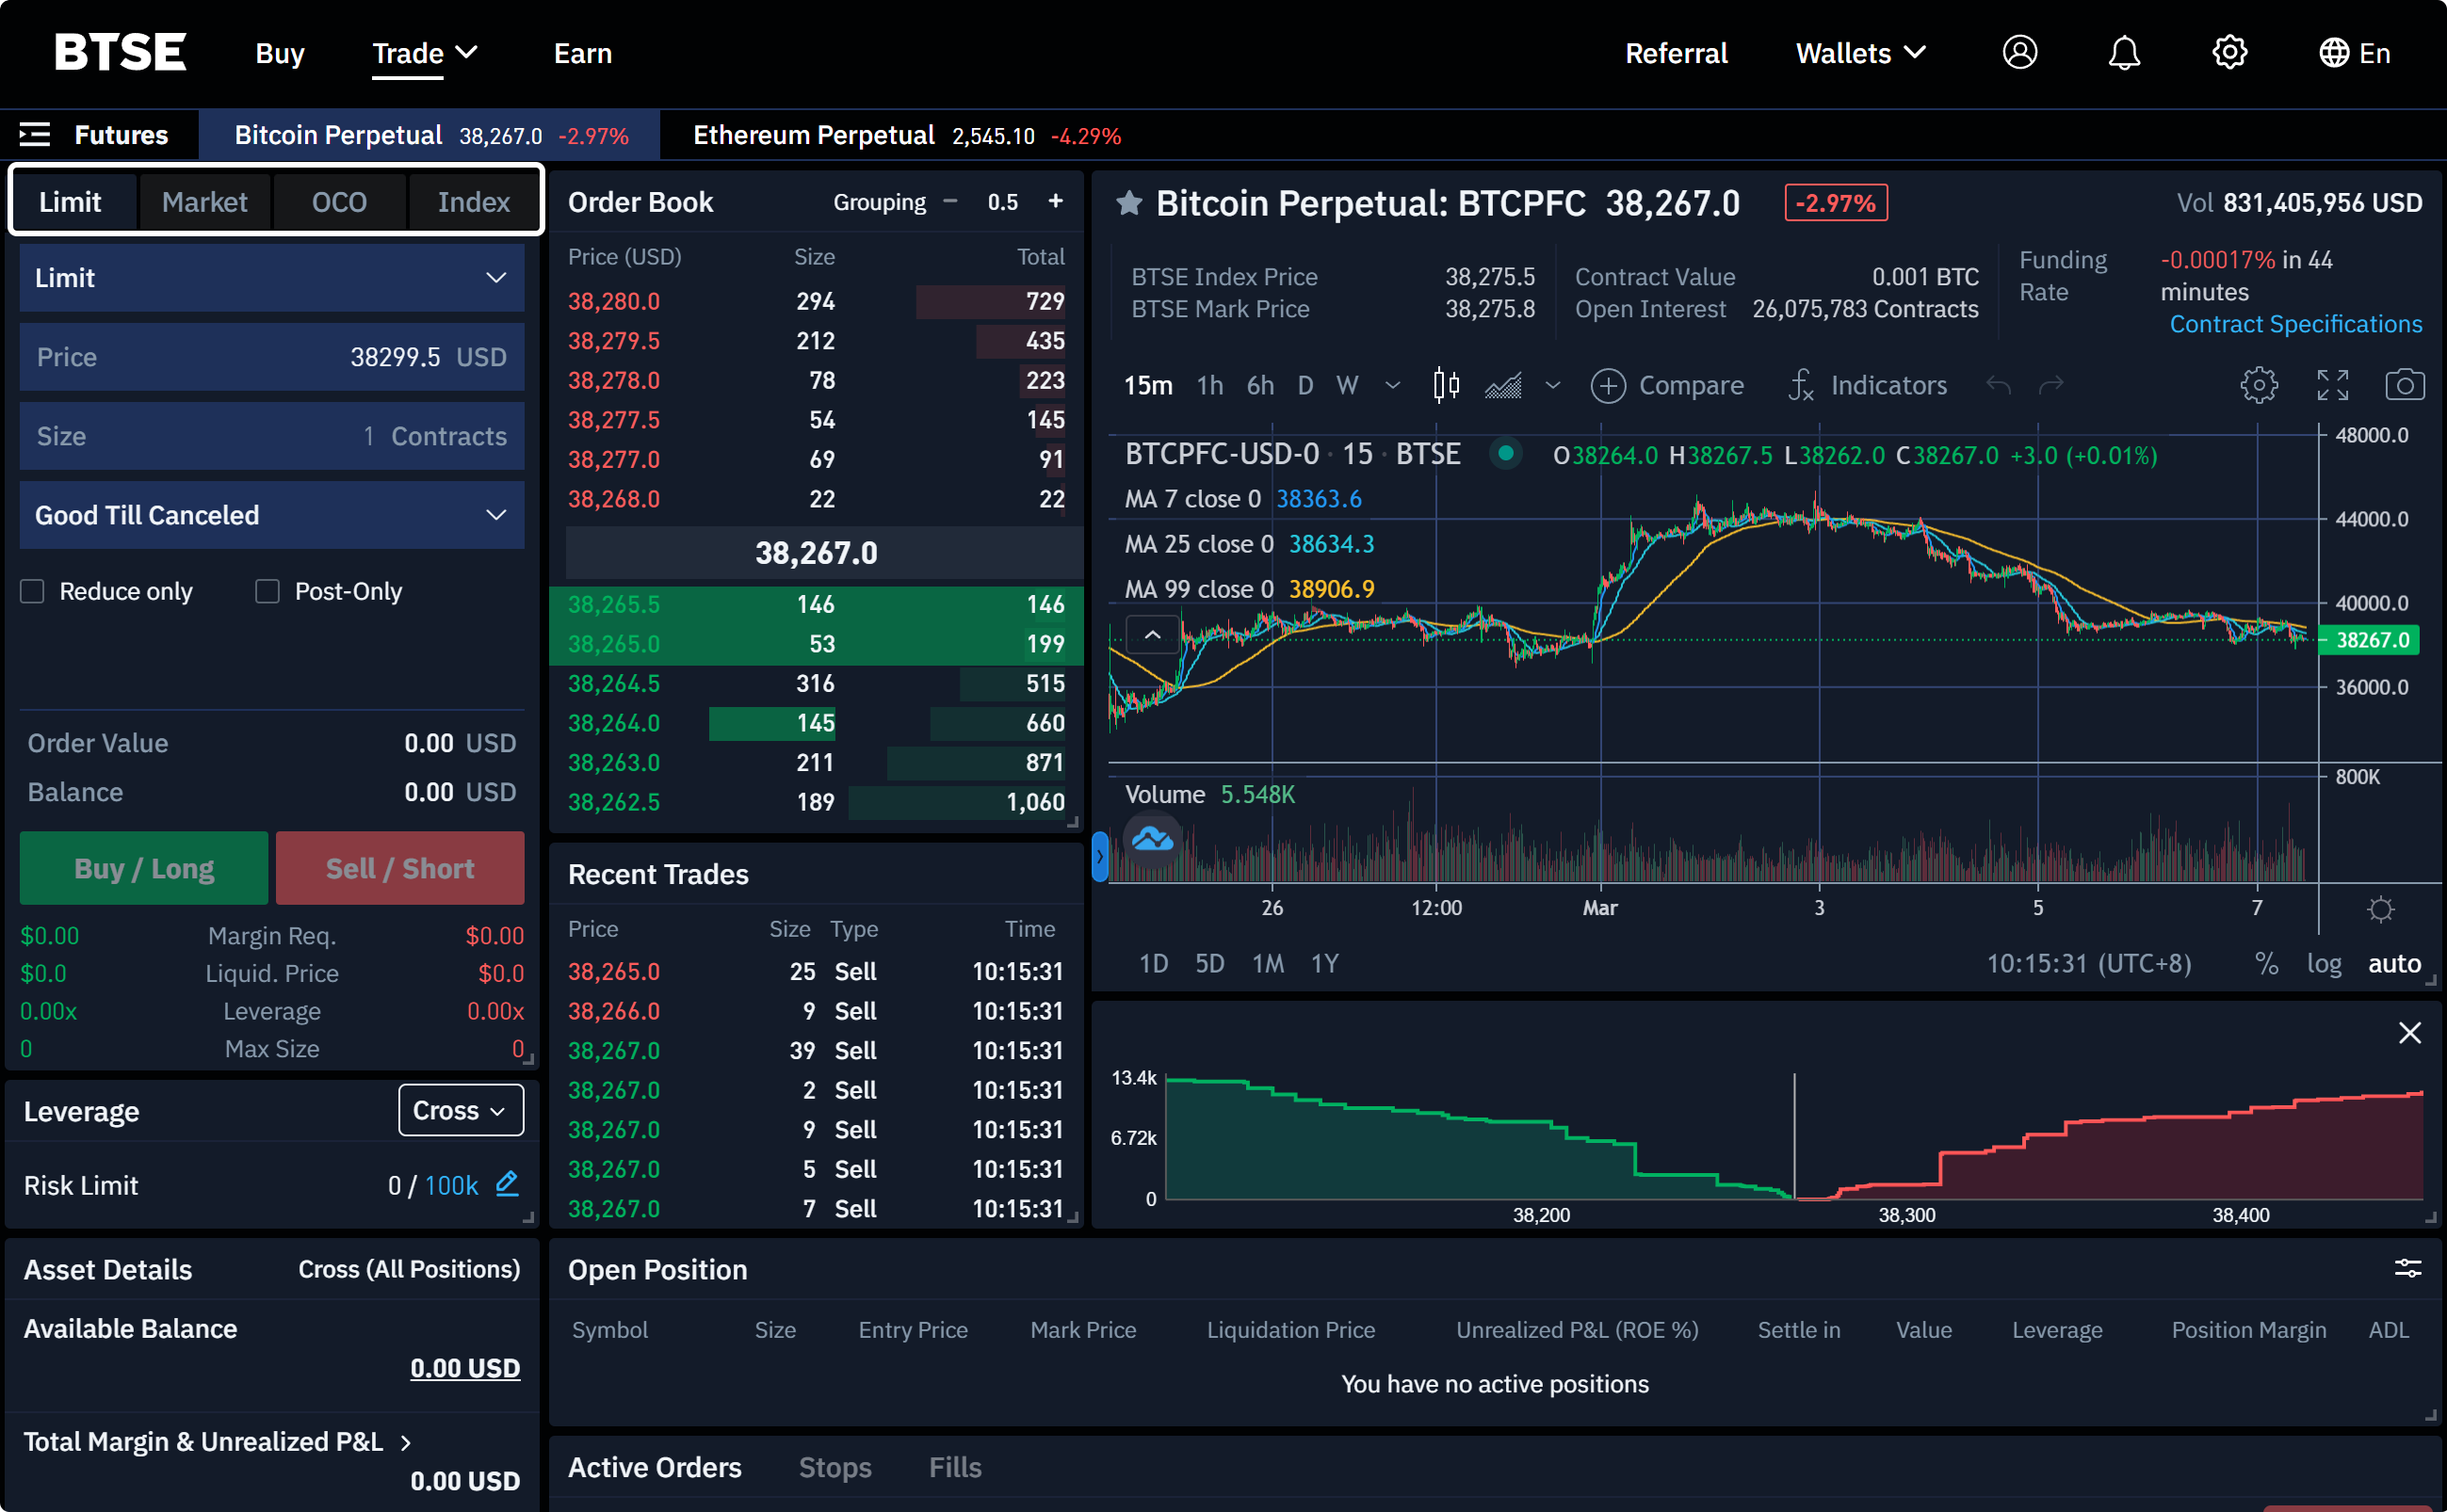
Task: Select the candlestick chart style icon
Action: tap(1446, 385)
